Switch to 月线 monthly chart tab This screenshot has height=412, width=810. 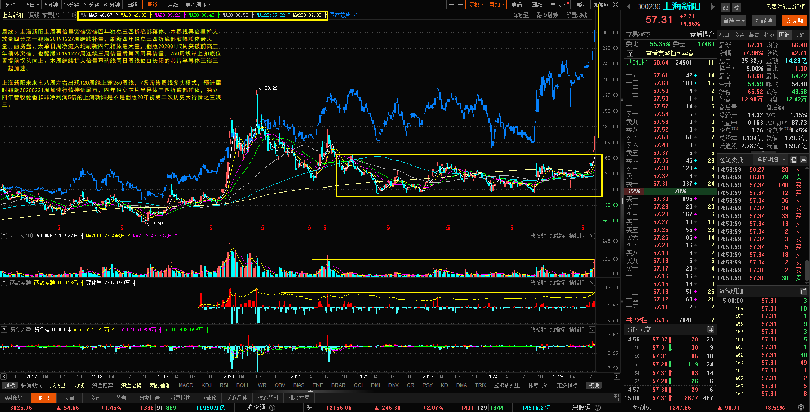pos(173,5)
